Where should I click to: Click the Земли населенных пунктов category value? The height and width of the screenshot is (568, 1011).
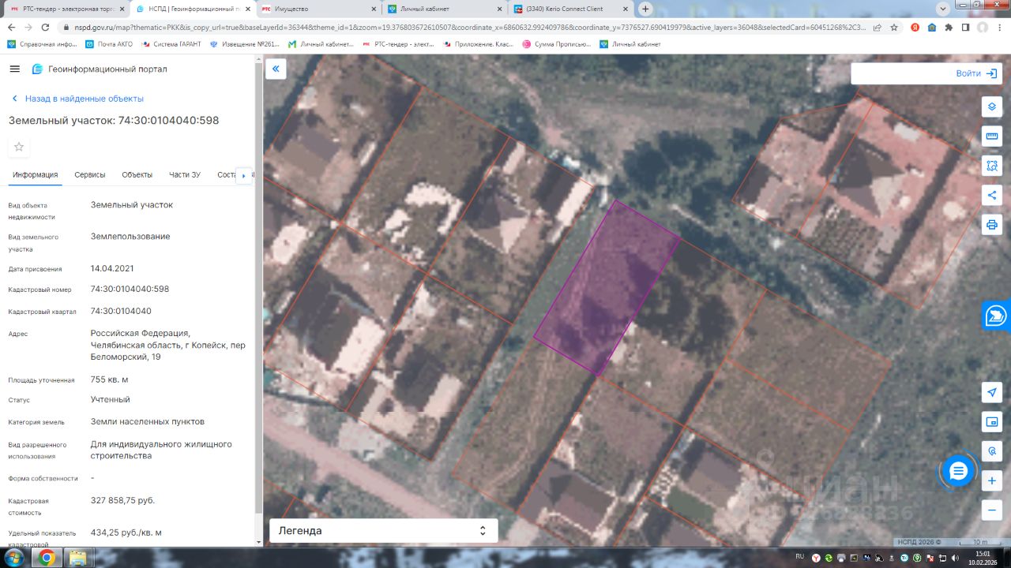[x=148, y=422]
